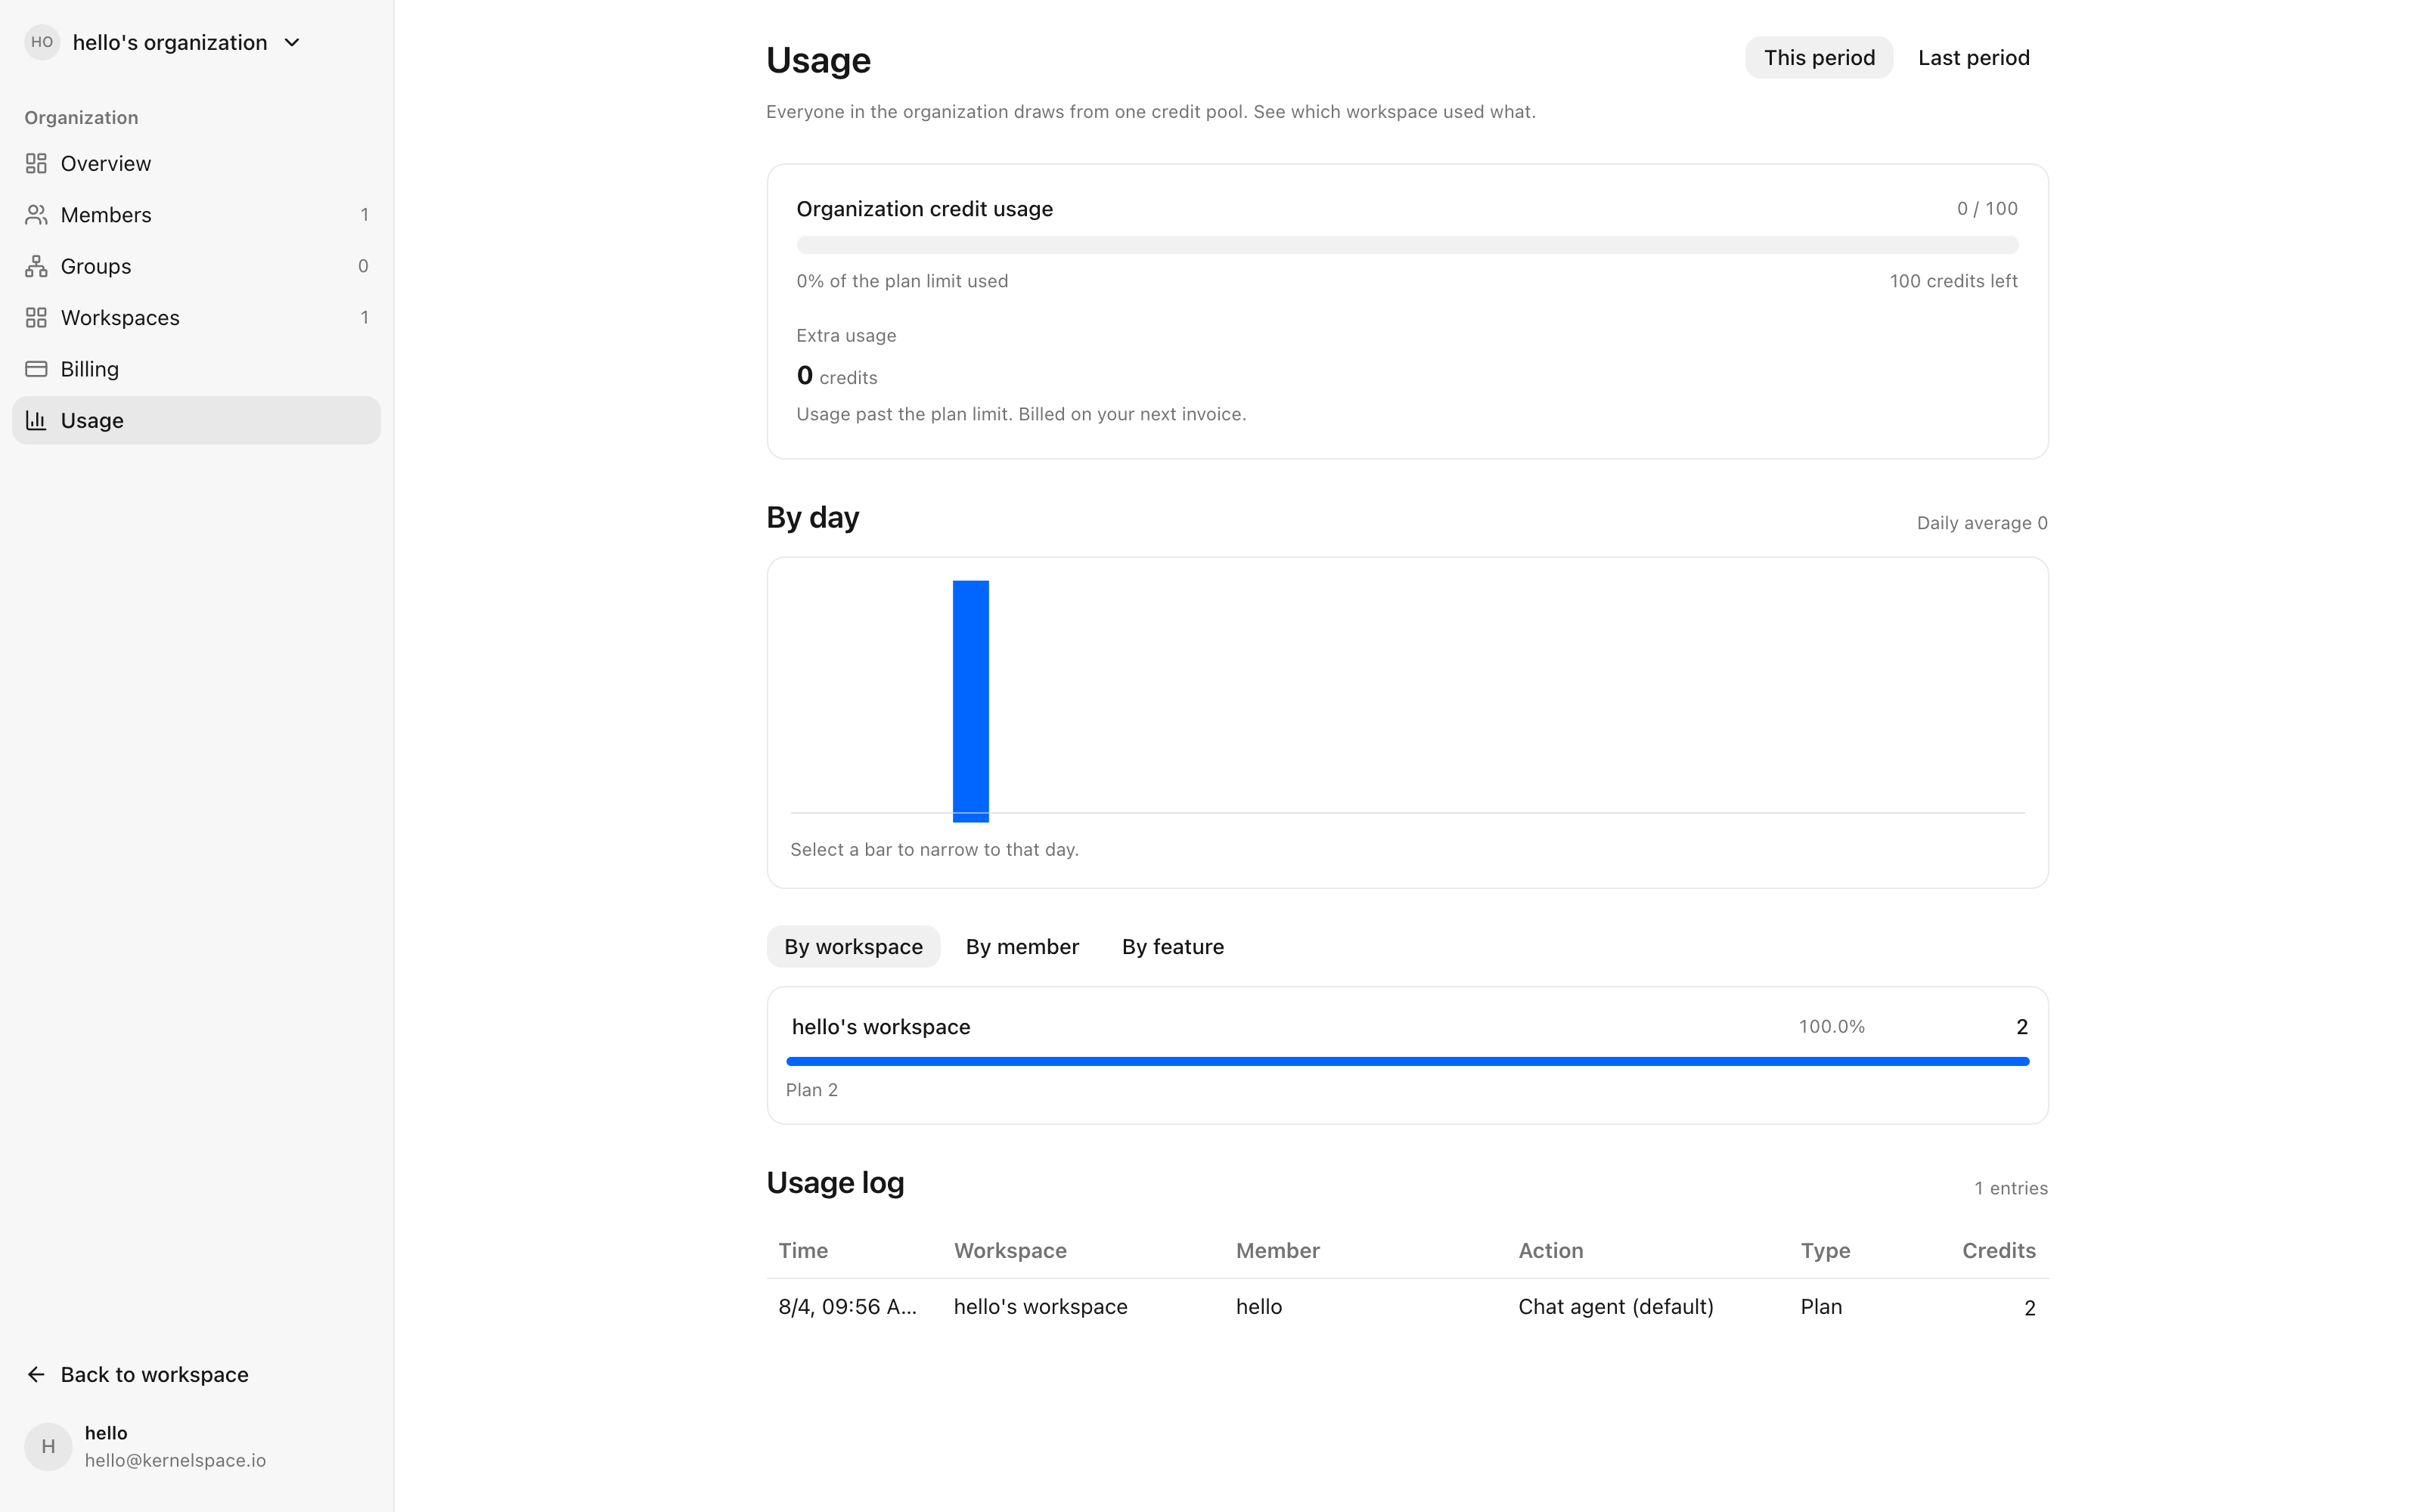Viewport: 2420px width, 1512px height.
Task: Switch to By member tab
Action: (x=1022, y=946)
